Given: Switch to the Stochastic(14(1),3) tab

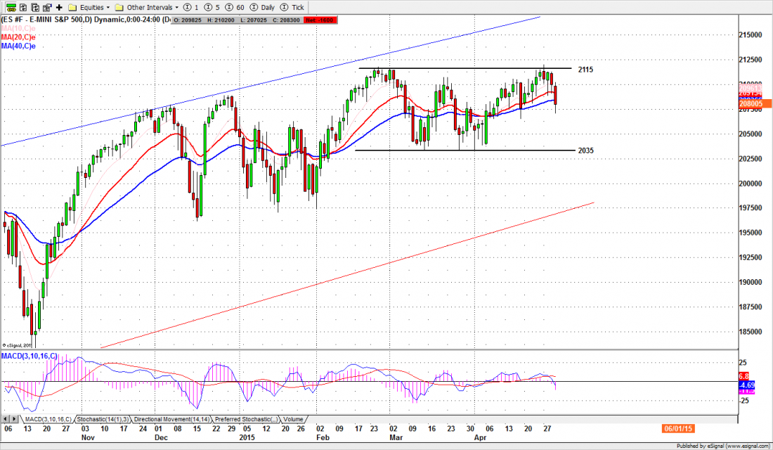Looking at the screenshot, I should coord(102,418).
